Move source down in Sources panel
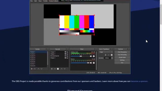This screenshot has height=91, width=162. pyautogui.click(x=65, y=69)
